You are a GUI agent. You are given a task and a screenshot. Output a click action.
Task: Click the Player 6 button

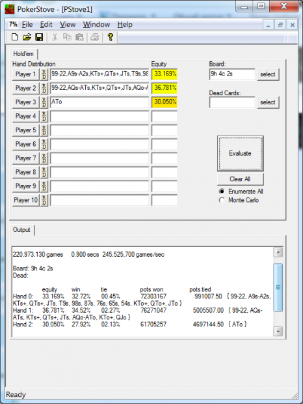pos(26,144)
